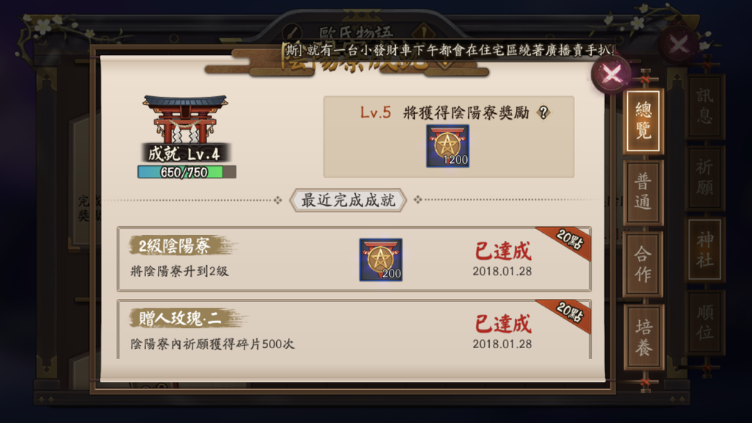Click the scrolling chat announcement banner
Image resolution: width=752 pixels, height=423 pixels.
pyautogui.click(x=448, y=50)
